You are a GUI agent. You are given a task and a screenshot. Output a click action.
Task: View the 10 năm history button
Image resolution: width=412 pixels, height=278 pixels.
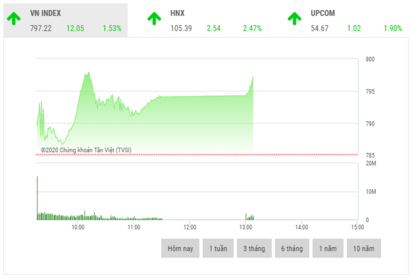click(364, 248)
